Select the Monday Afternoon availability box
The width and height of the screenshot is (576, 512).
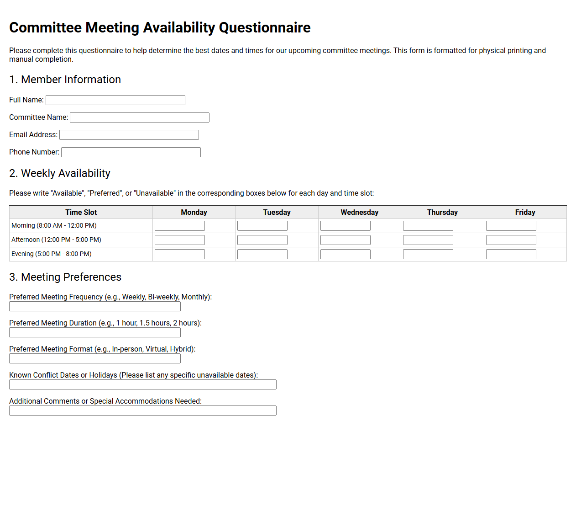coord(180,240)
